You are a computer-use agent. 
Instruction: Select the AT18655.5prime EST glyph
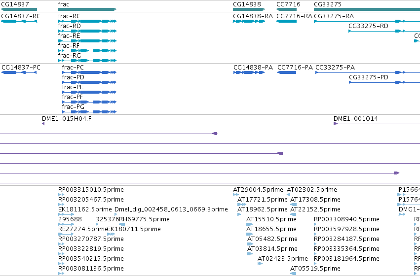click(x=249, y=234)
